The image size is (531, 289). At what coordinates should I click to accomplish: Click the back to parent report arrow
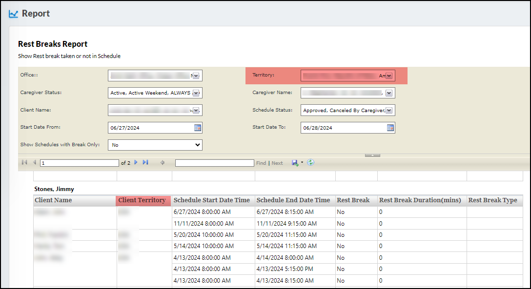(163, 163)
